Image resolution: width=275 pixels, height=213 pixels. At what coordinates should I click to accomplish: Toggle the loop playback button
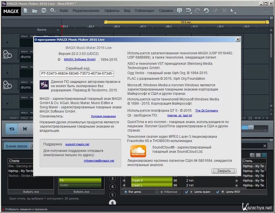(x=12, y=129)
